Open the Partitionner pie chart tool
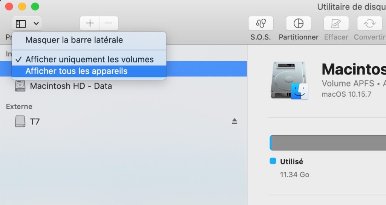386x205 pixels. tap(299, 24)
